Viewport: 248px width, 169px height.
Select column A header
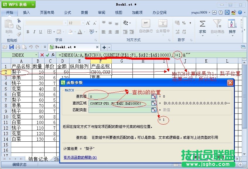pos(21,61)
